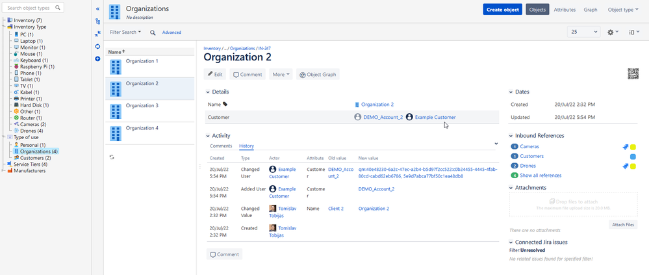
Task: Open the Object type dropdown
Action: click(x=623, y=10)
